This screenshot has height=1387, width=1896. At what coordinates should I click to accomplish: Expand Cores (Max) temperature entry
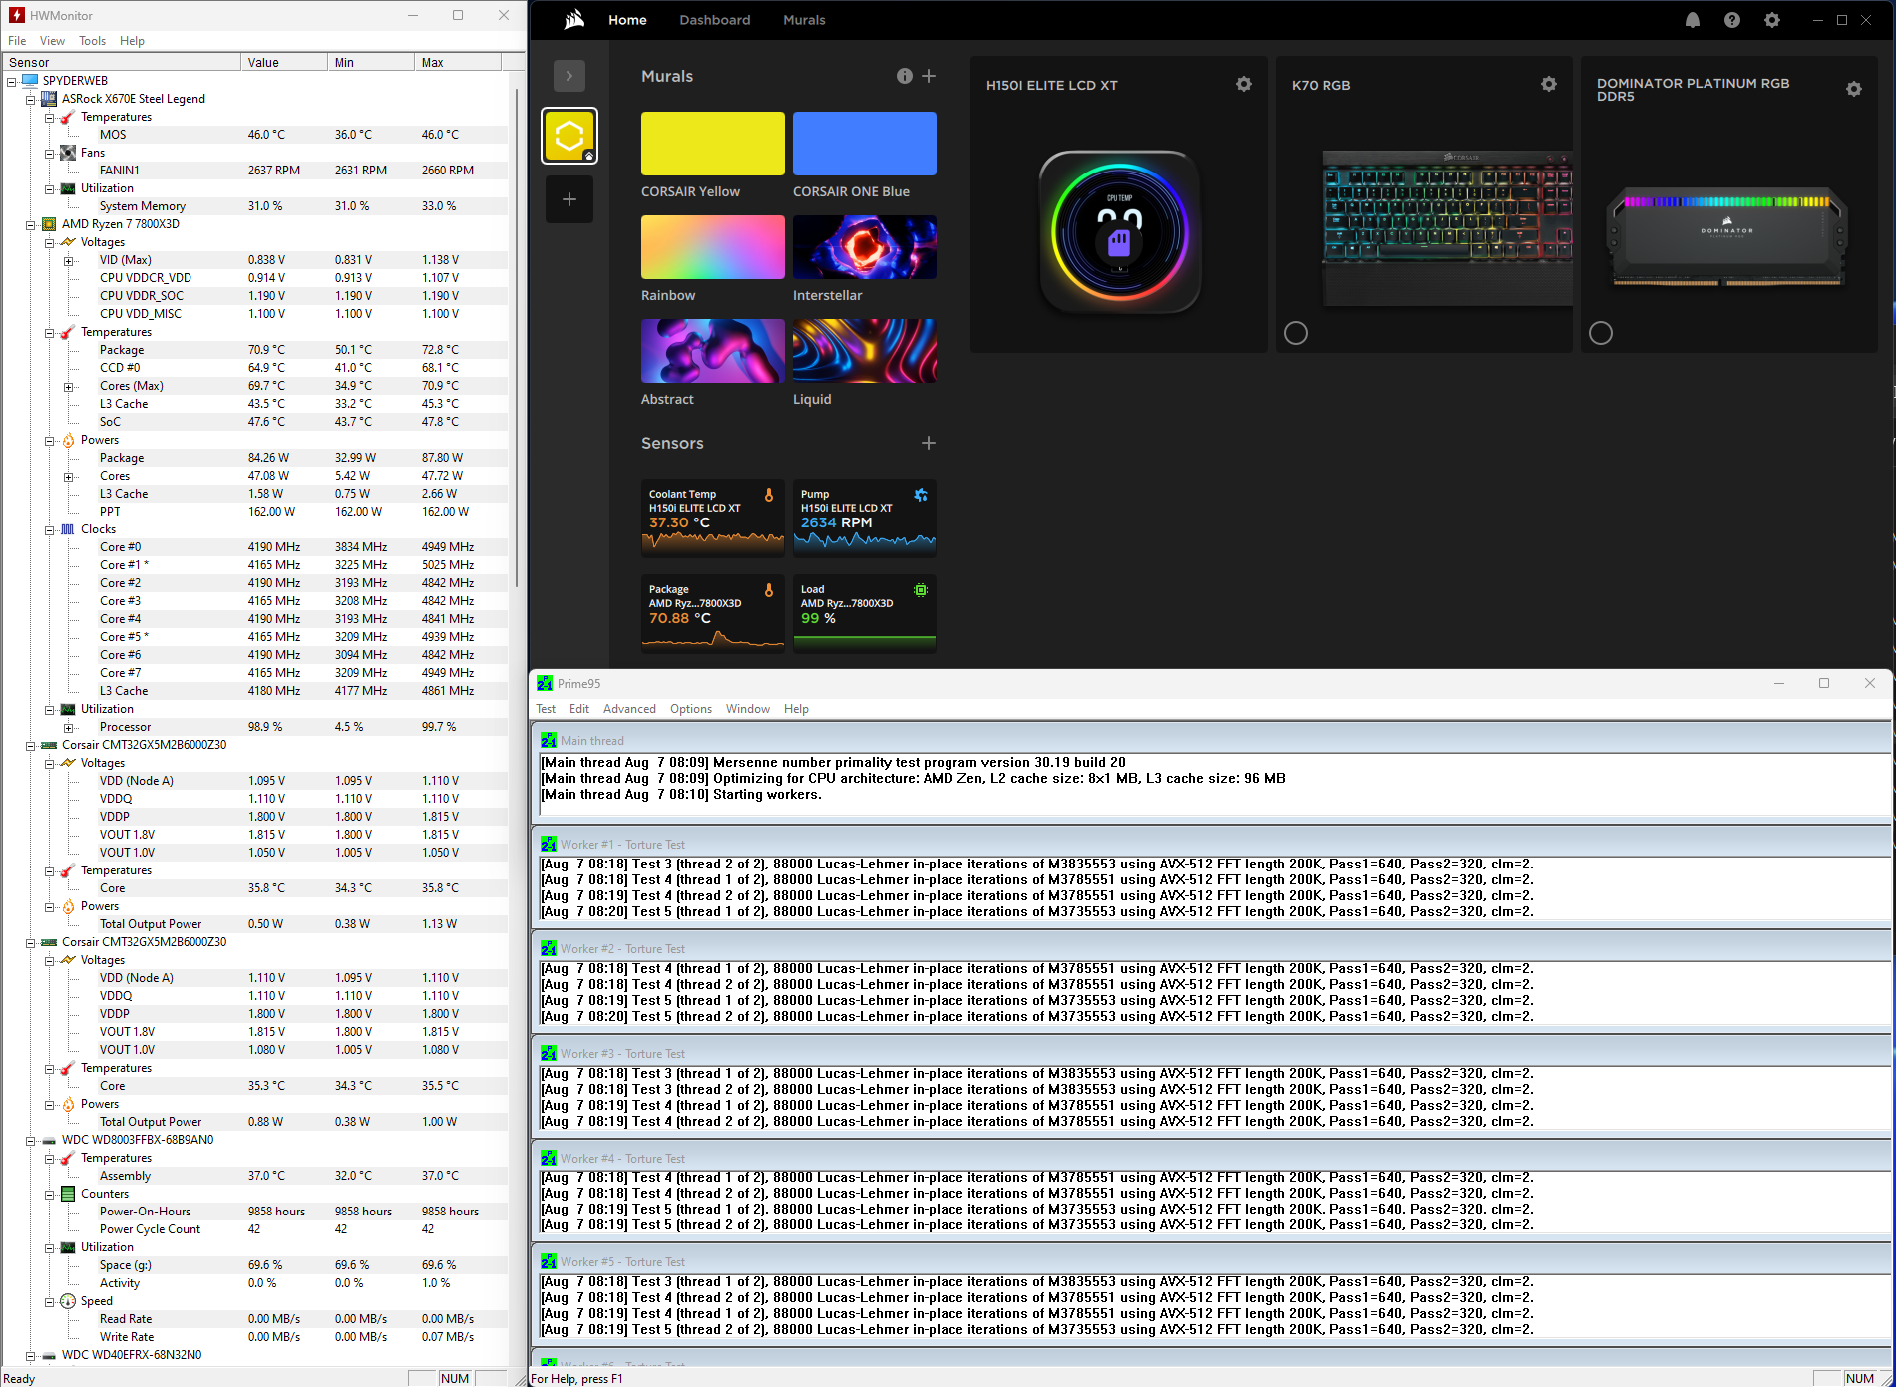pyautogui.click(x=68, y=386)
